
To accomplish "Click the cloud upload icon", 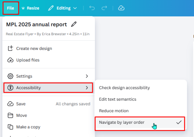I will [x=10, y=60].
